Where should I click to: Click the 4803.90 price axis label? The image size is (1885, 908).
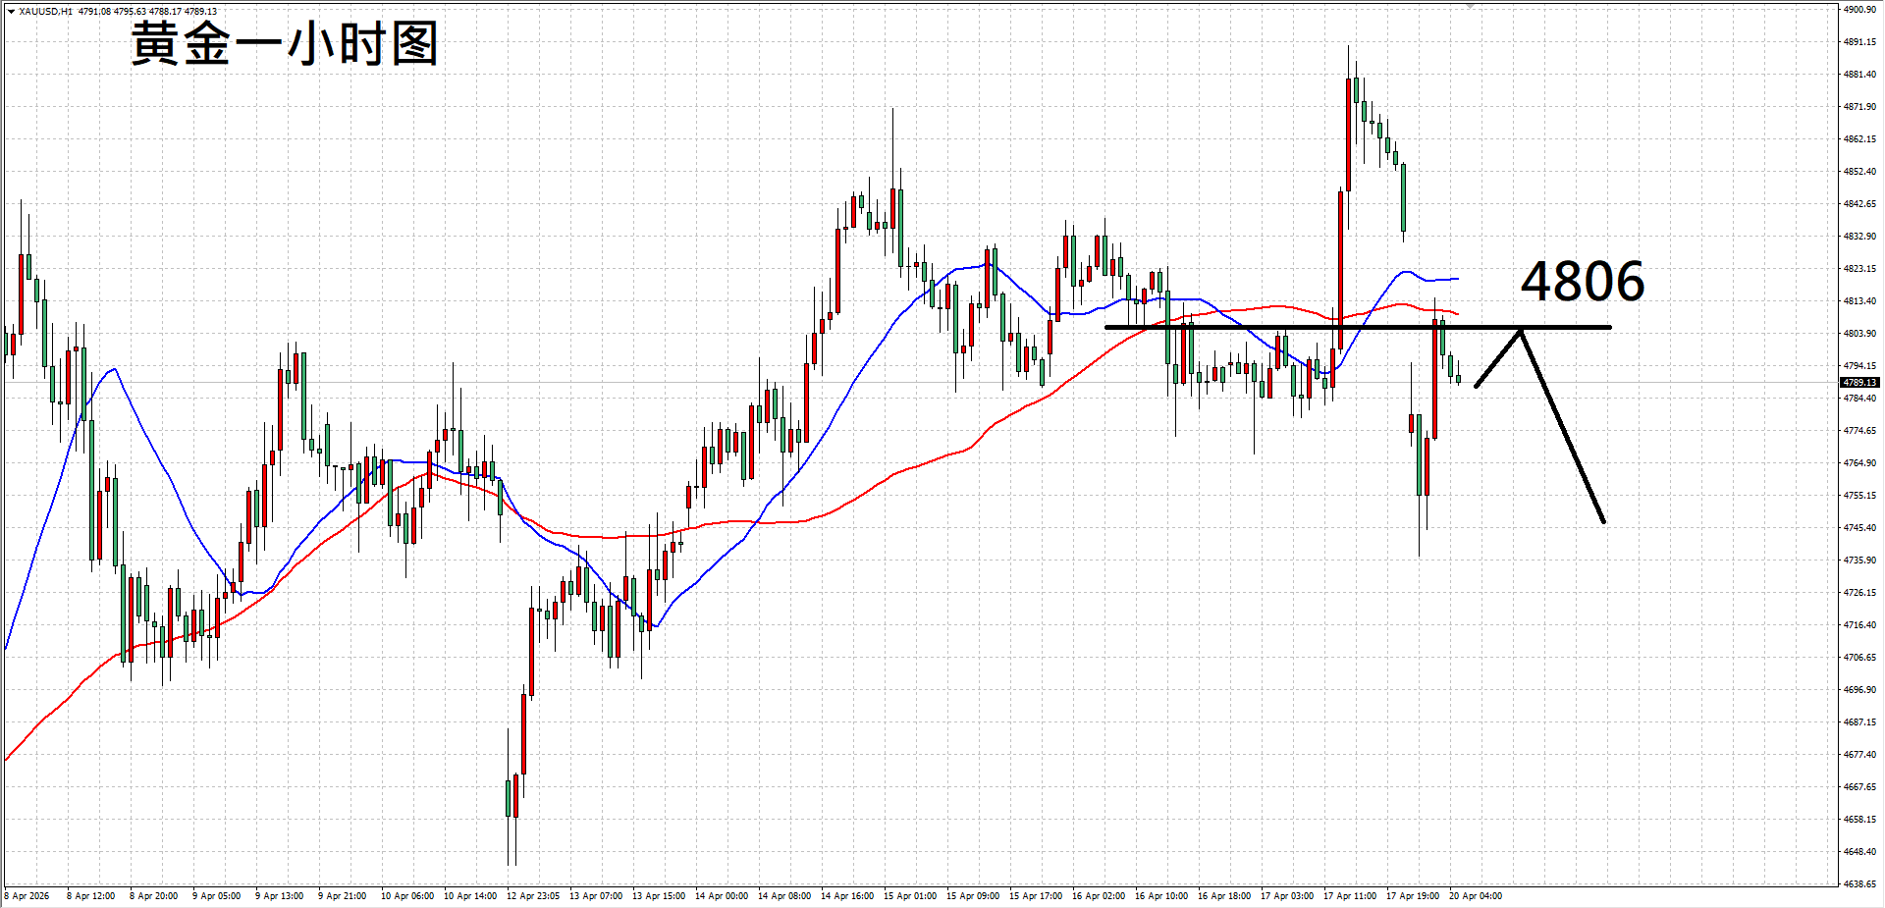(1859, 334)
